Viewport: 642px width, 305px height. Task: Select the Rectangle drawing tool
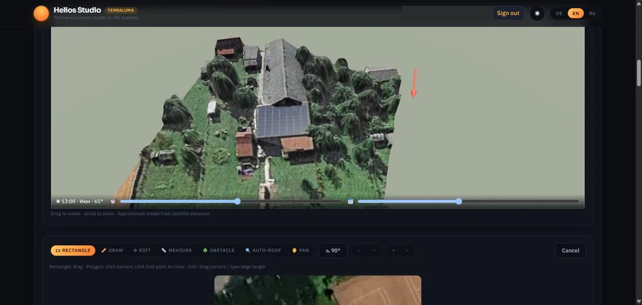[73, 250]
